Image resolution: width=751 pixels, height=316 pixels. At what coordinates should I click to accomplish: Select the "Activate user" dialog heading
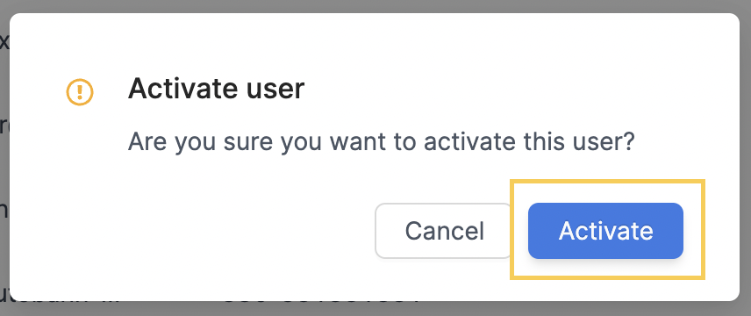point(216,89)
